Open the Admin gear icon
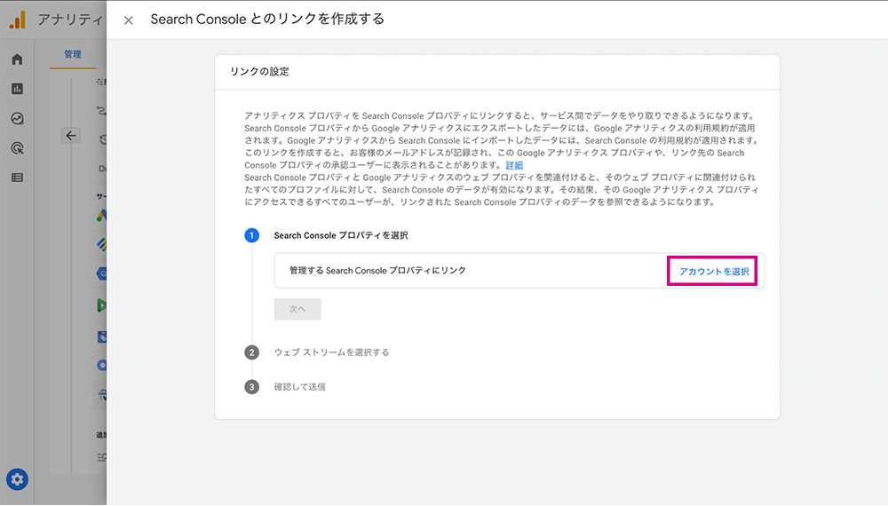This screenshot has height=506, width=888. coord(17,479)
